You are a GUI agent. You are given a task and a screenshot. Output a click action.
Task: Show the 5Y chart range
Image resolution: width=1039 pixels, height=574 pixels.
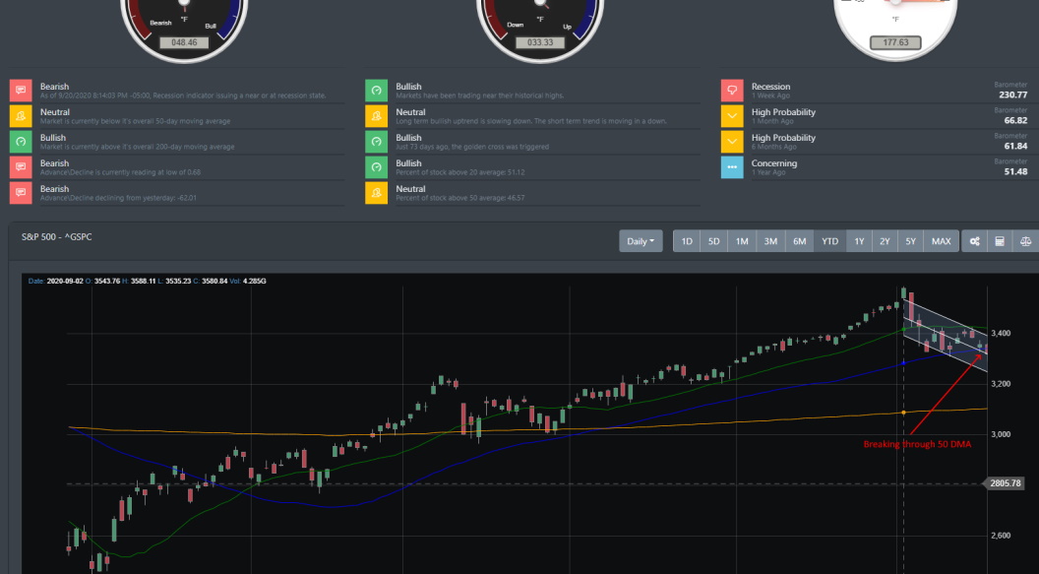pyautogui.click(x=910, y=241)
